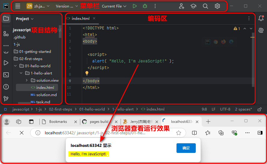Click the Run green play icon
267x164 pixels.
tap(135, 6)
